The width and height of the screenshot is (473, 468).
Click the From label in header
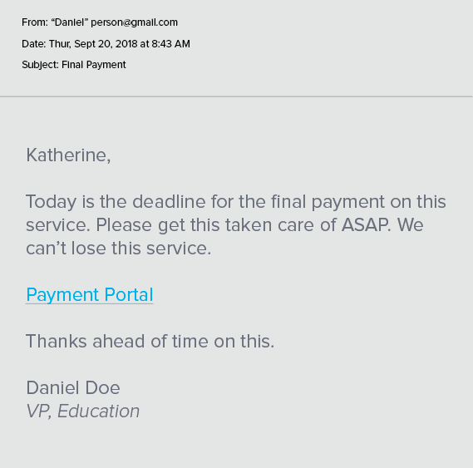tap(35, 22)
